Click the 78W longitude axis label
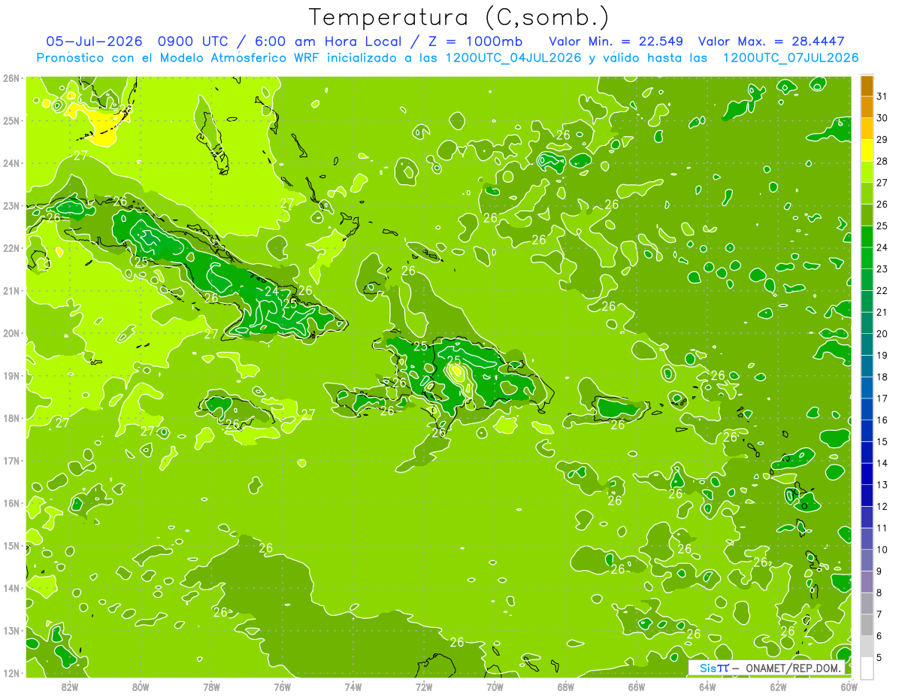This screenshot has height=697, width=902. coord(211,686)
